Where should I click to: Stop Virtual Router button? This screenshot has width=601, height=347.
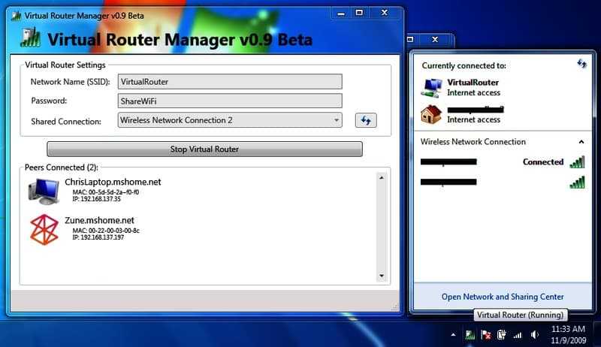204,149
